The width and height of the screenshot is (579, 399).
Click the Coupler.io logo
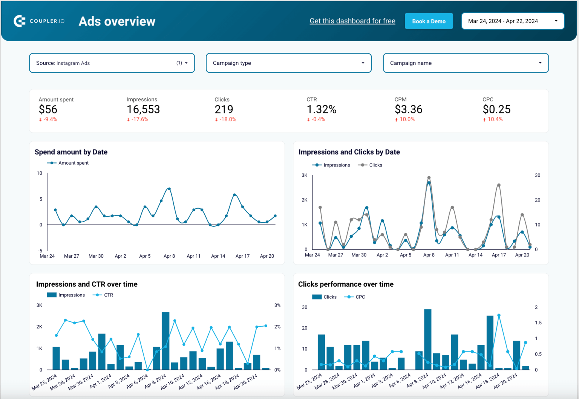tap(39, 21)
